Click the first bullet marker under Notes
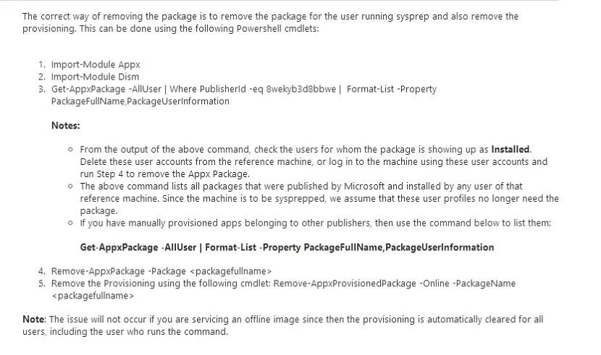The height and width of the screenshot is (355, 601). click(x=70, y=149)
